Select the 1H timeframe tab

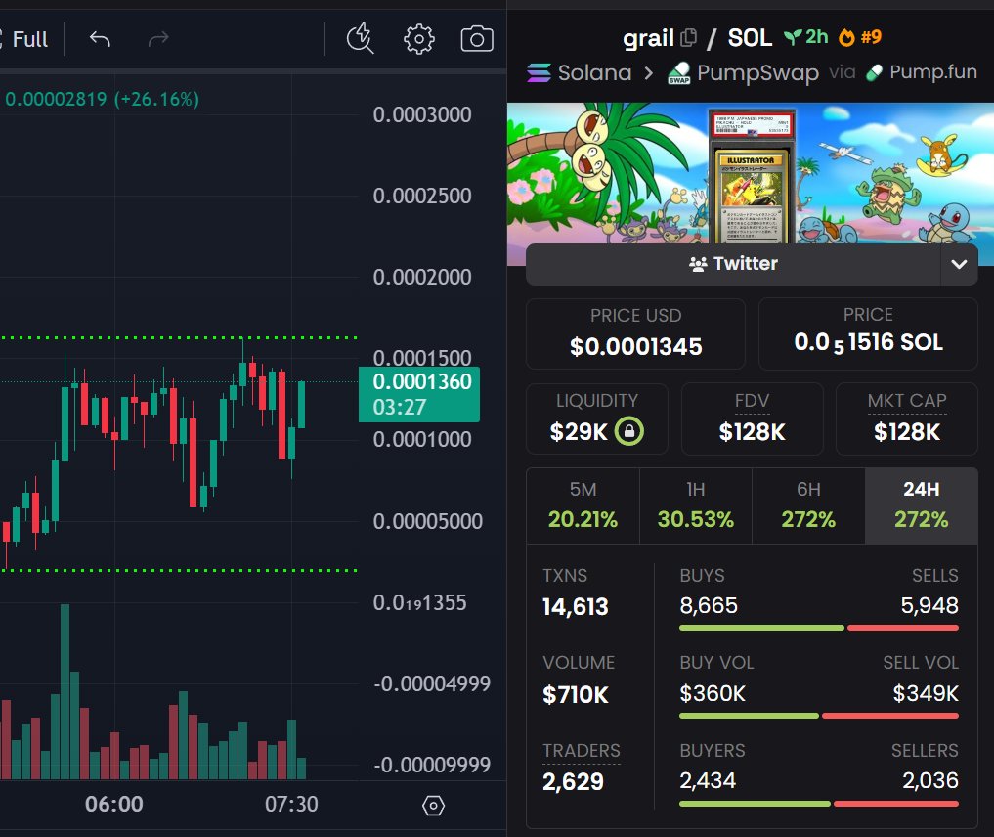pos(696,506)
